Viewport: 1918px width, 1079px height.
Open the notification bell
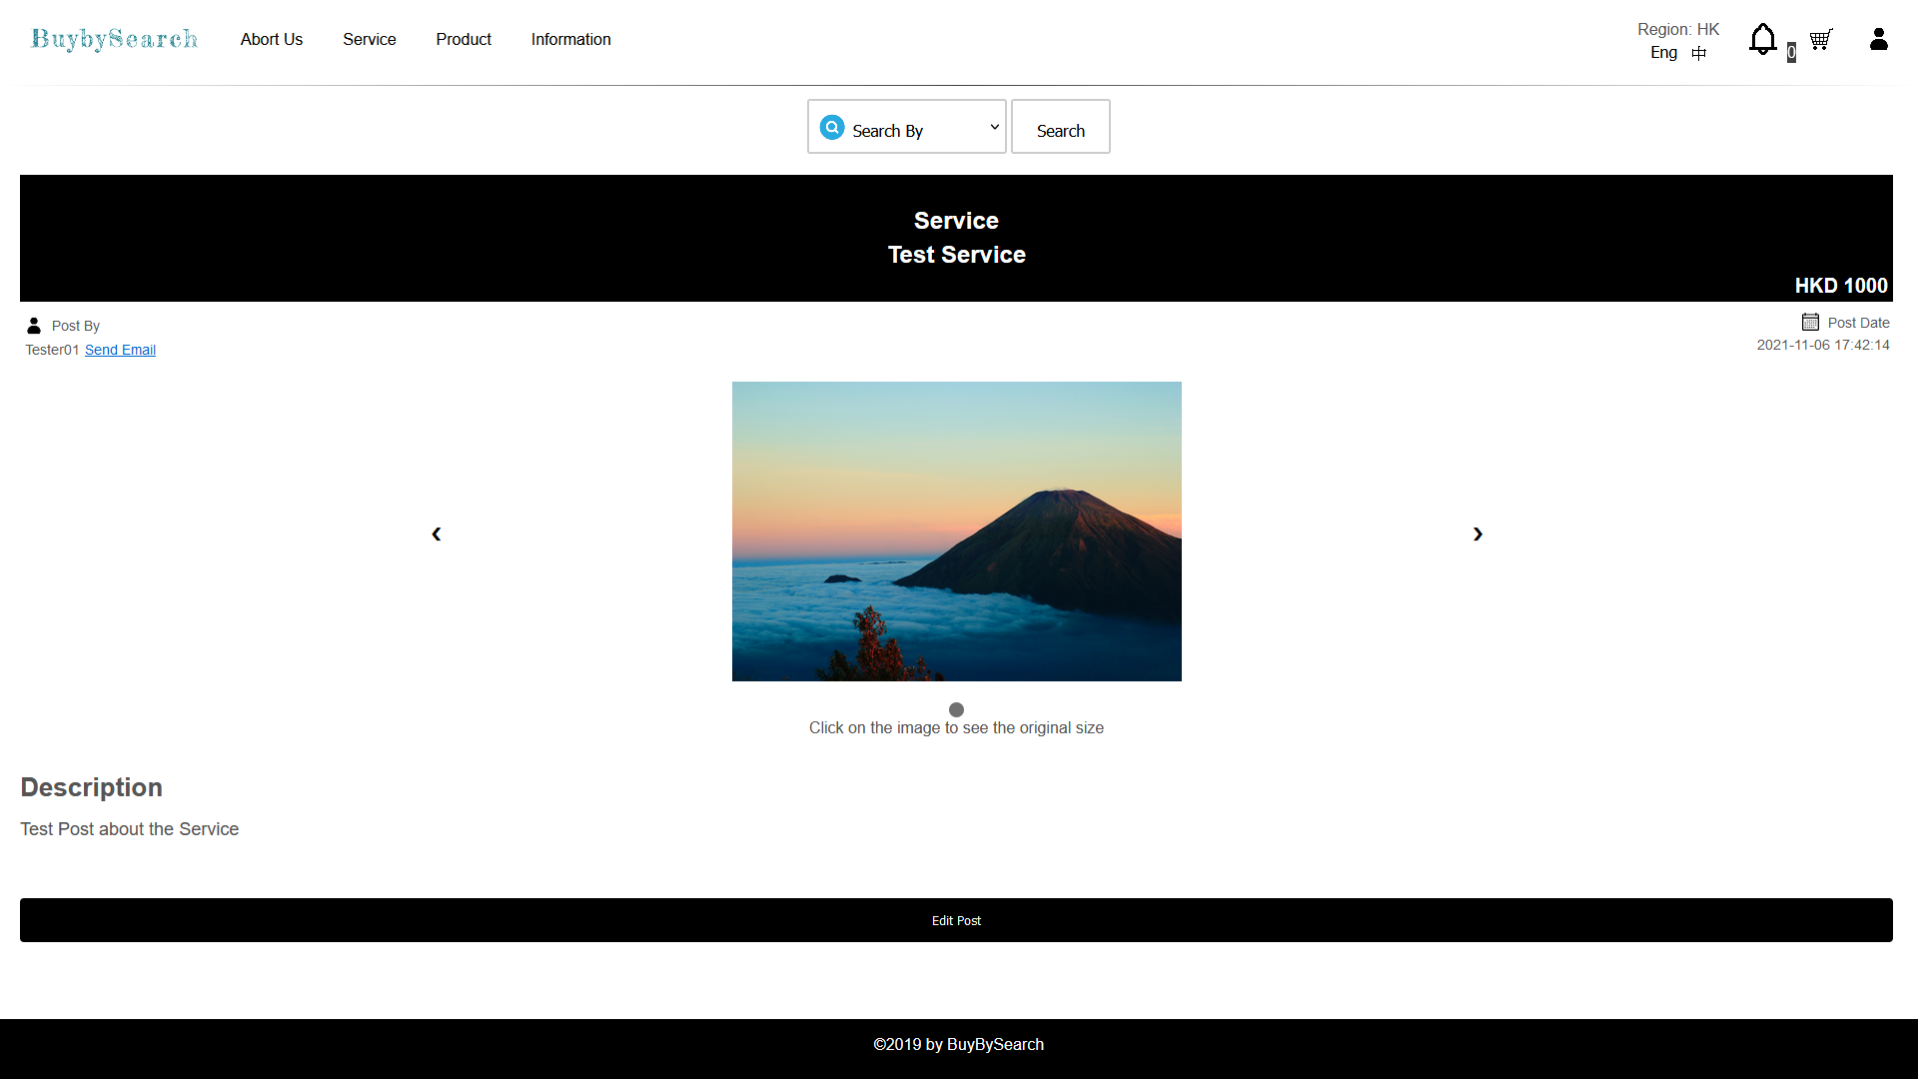tap(1762, 39)
